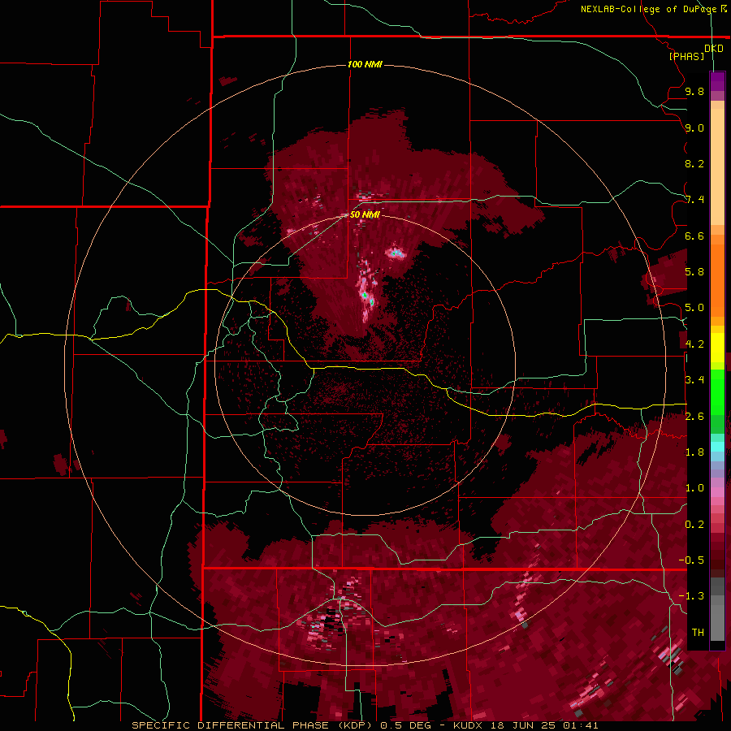
Task: Click the 50 NMI range ring label
Action: pos(365,214)
